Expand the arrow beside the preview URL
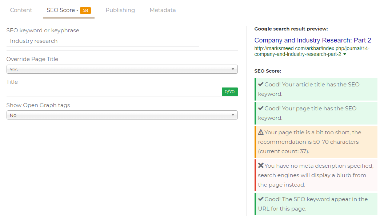 [x=344, y=54]
